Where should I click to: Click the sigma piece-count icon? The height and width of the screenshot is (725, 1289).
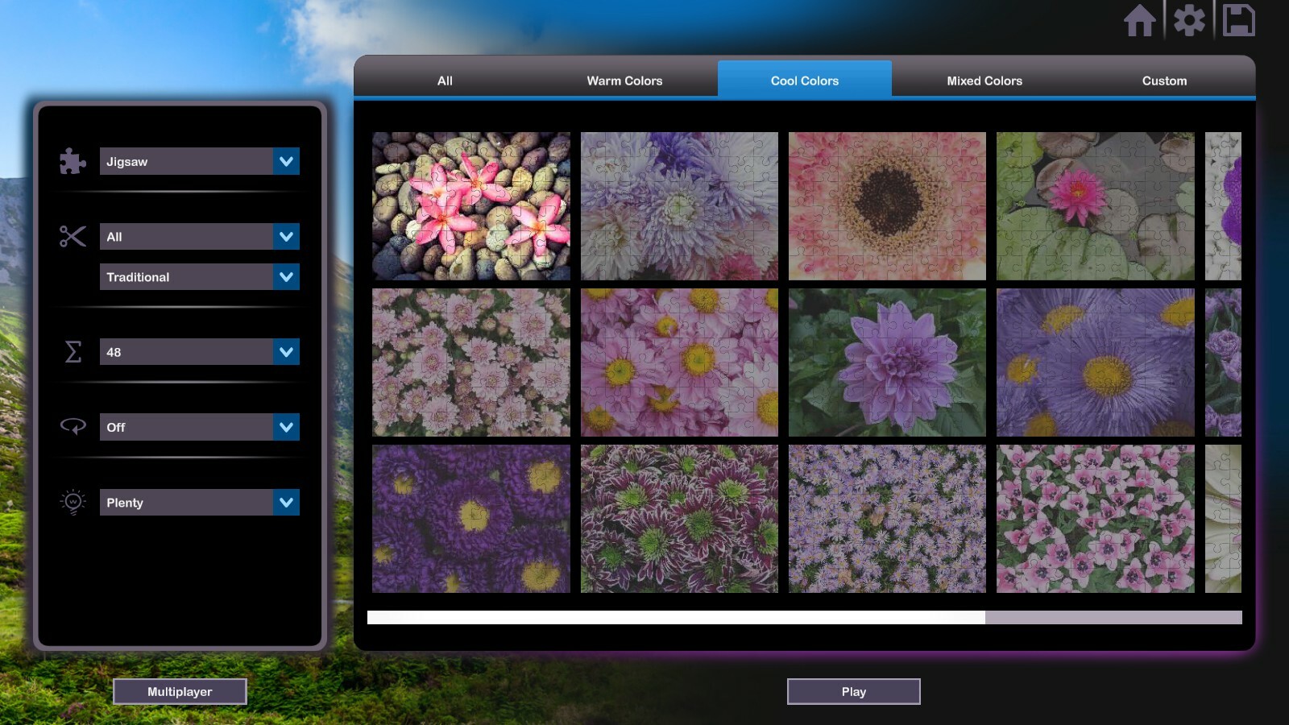click(x=73, y=352)
